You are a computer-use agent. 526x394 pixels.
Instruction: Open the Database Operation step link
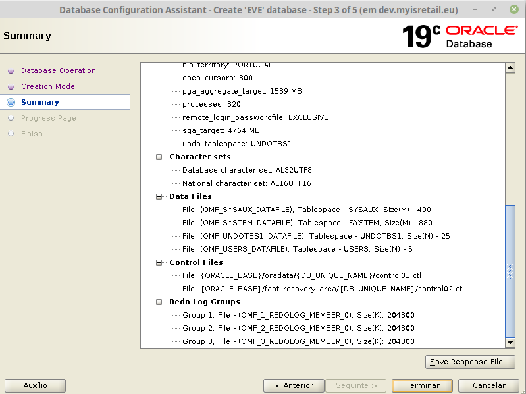pos(59,70)
